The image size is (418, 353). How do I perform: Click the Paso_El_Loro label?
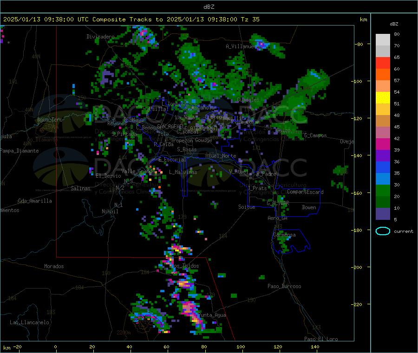click(321, 339)
